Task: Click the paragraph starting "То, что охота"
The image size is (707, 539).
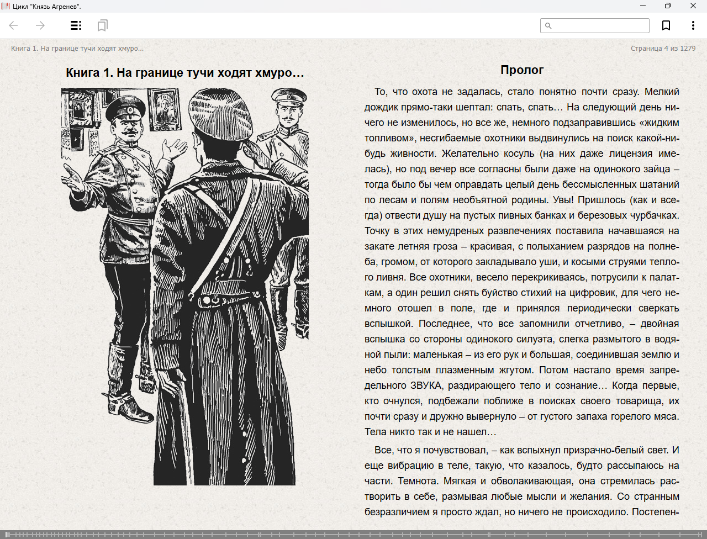Action: [521, 262]
